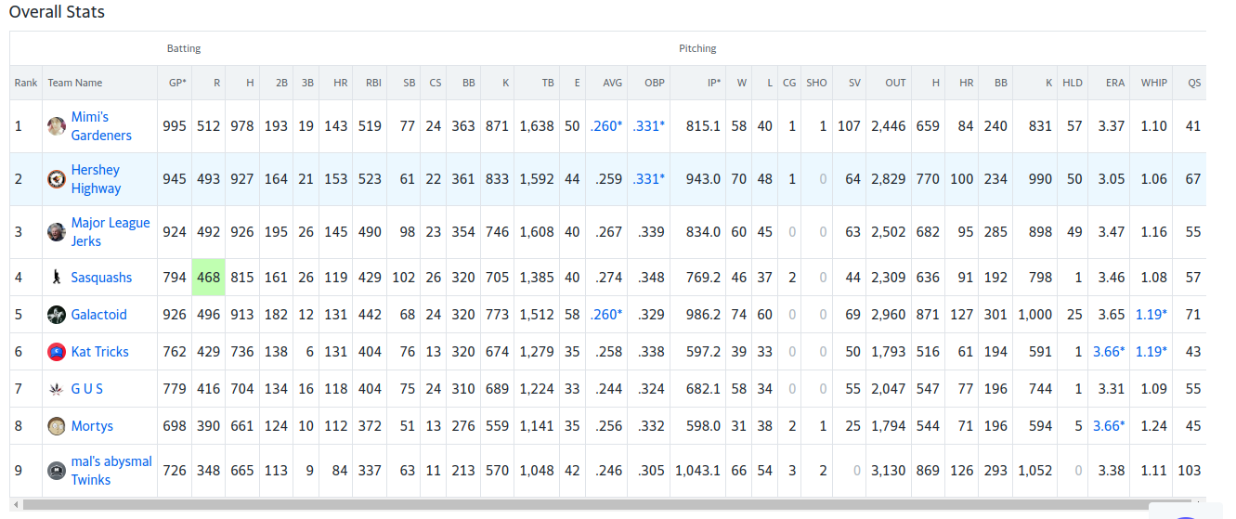
Task: Click Overall Stats heading
Action: coord(57,12)
